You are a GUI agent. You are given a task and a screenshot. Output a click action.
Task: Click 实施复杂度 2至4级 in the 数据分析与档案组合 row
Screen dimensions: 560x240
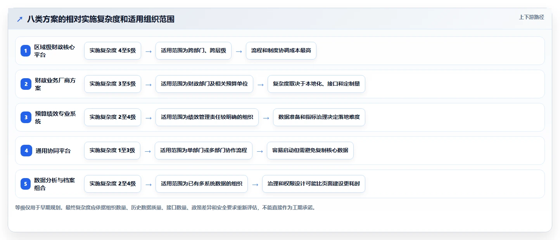click(x=112, y=184)
